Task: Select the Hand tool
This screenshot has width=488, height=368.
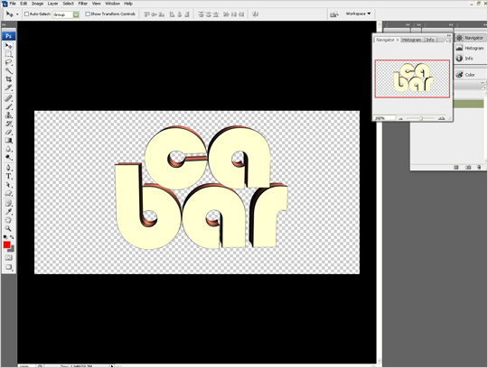Action: click(9, 220)
